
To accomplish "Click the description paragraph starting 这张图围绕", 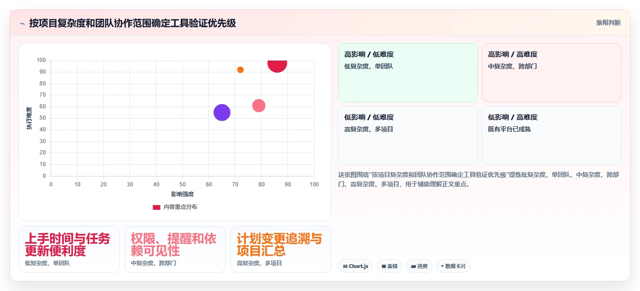I will pyautogui.click(x=478, y=179).
